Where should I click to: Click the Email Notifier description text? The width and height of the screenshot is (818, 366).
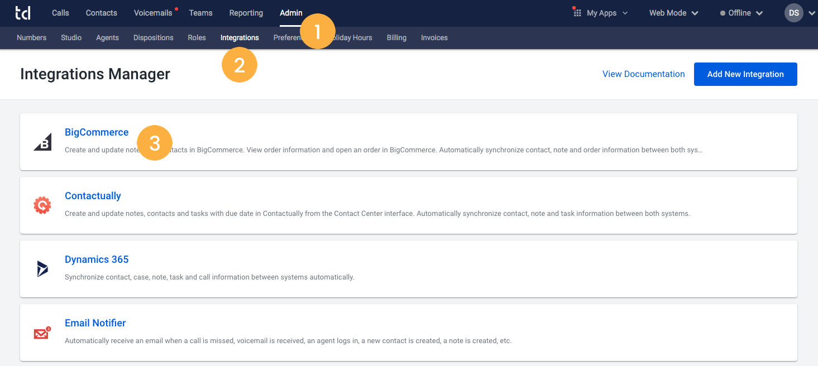coord(288,340)
